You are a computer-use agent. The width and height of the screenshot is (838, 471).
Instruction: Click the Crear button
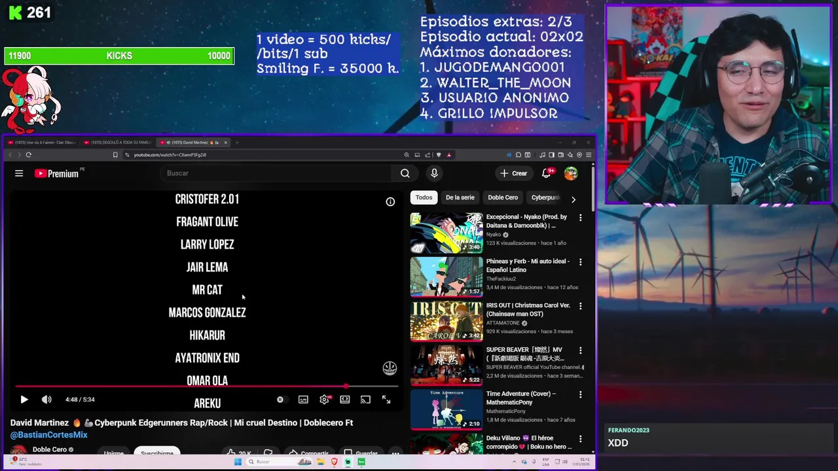(514, 173)
